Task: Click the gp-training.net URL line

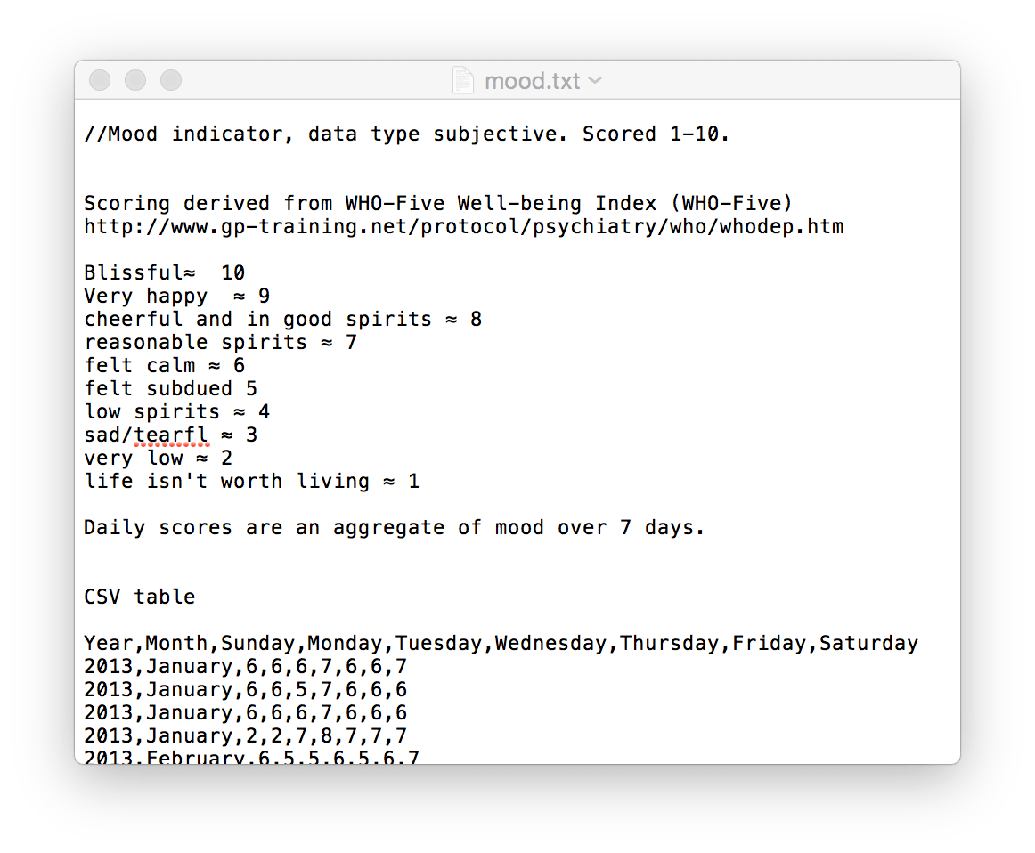Action: pyautogui.click(x=463, y=227)
